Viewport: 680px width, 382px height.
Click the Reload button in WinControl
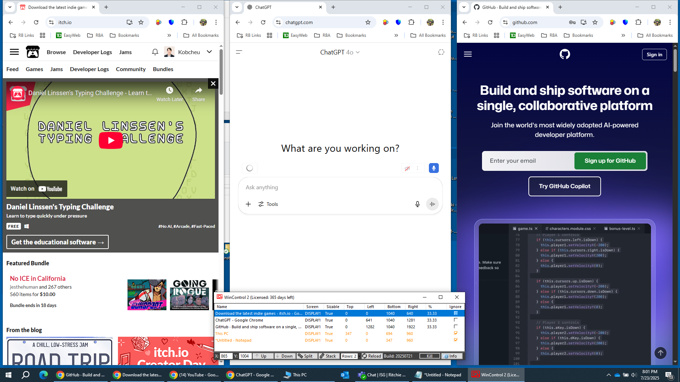tap(372, 356)
